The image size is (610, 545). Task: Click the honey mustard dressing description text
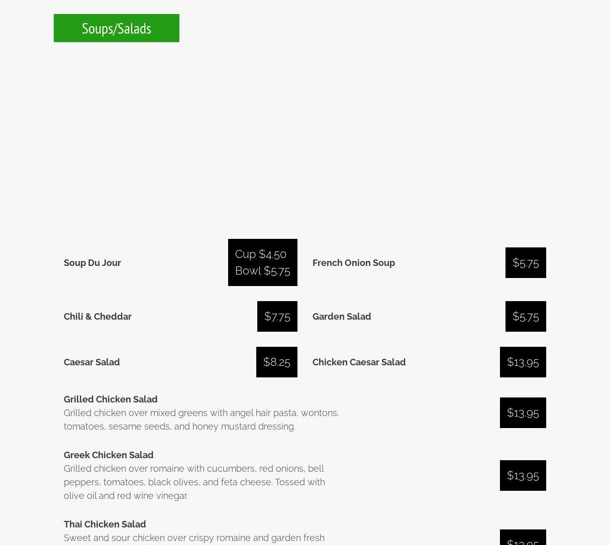201,420
